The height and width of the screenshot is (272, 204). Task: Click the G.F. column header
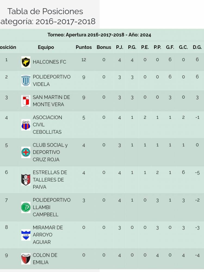tap(170, 47)
